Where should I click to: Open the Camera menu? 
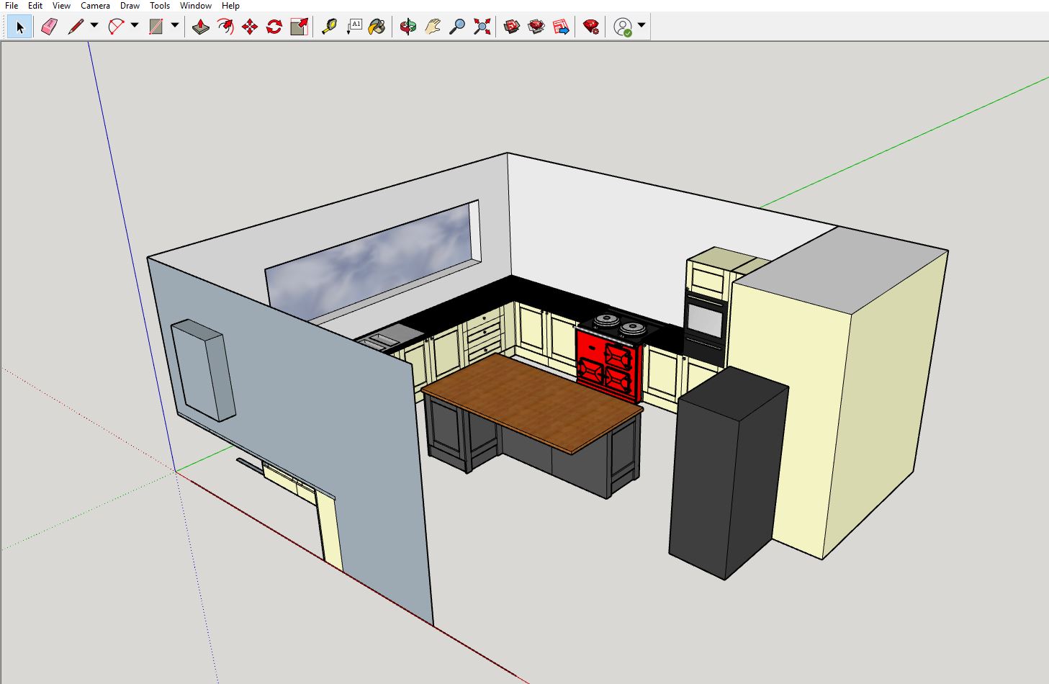95,5
